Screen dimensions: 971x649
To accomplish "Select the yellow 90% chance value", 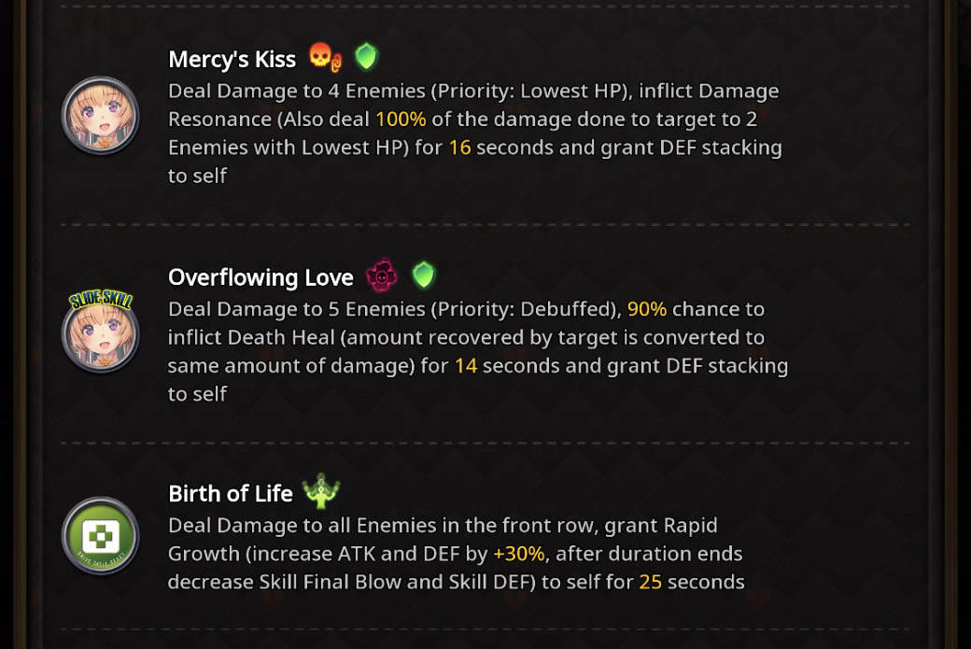I will coord(646,309).
